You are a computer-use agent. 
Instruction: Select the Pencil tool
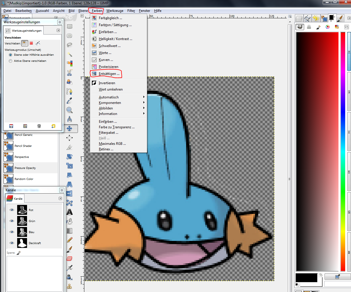70,240
